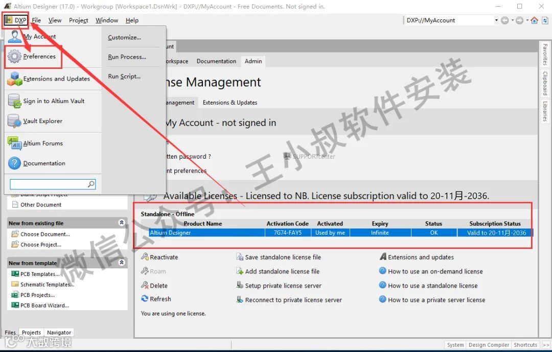552x352 pixels.
Task: Click the Delete license link
Action: (x=158, y=286)
